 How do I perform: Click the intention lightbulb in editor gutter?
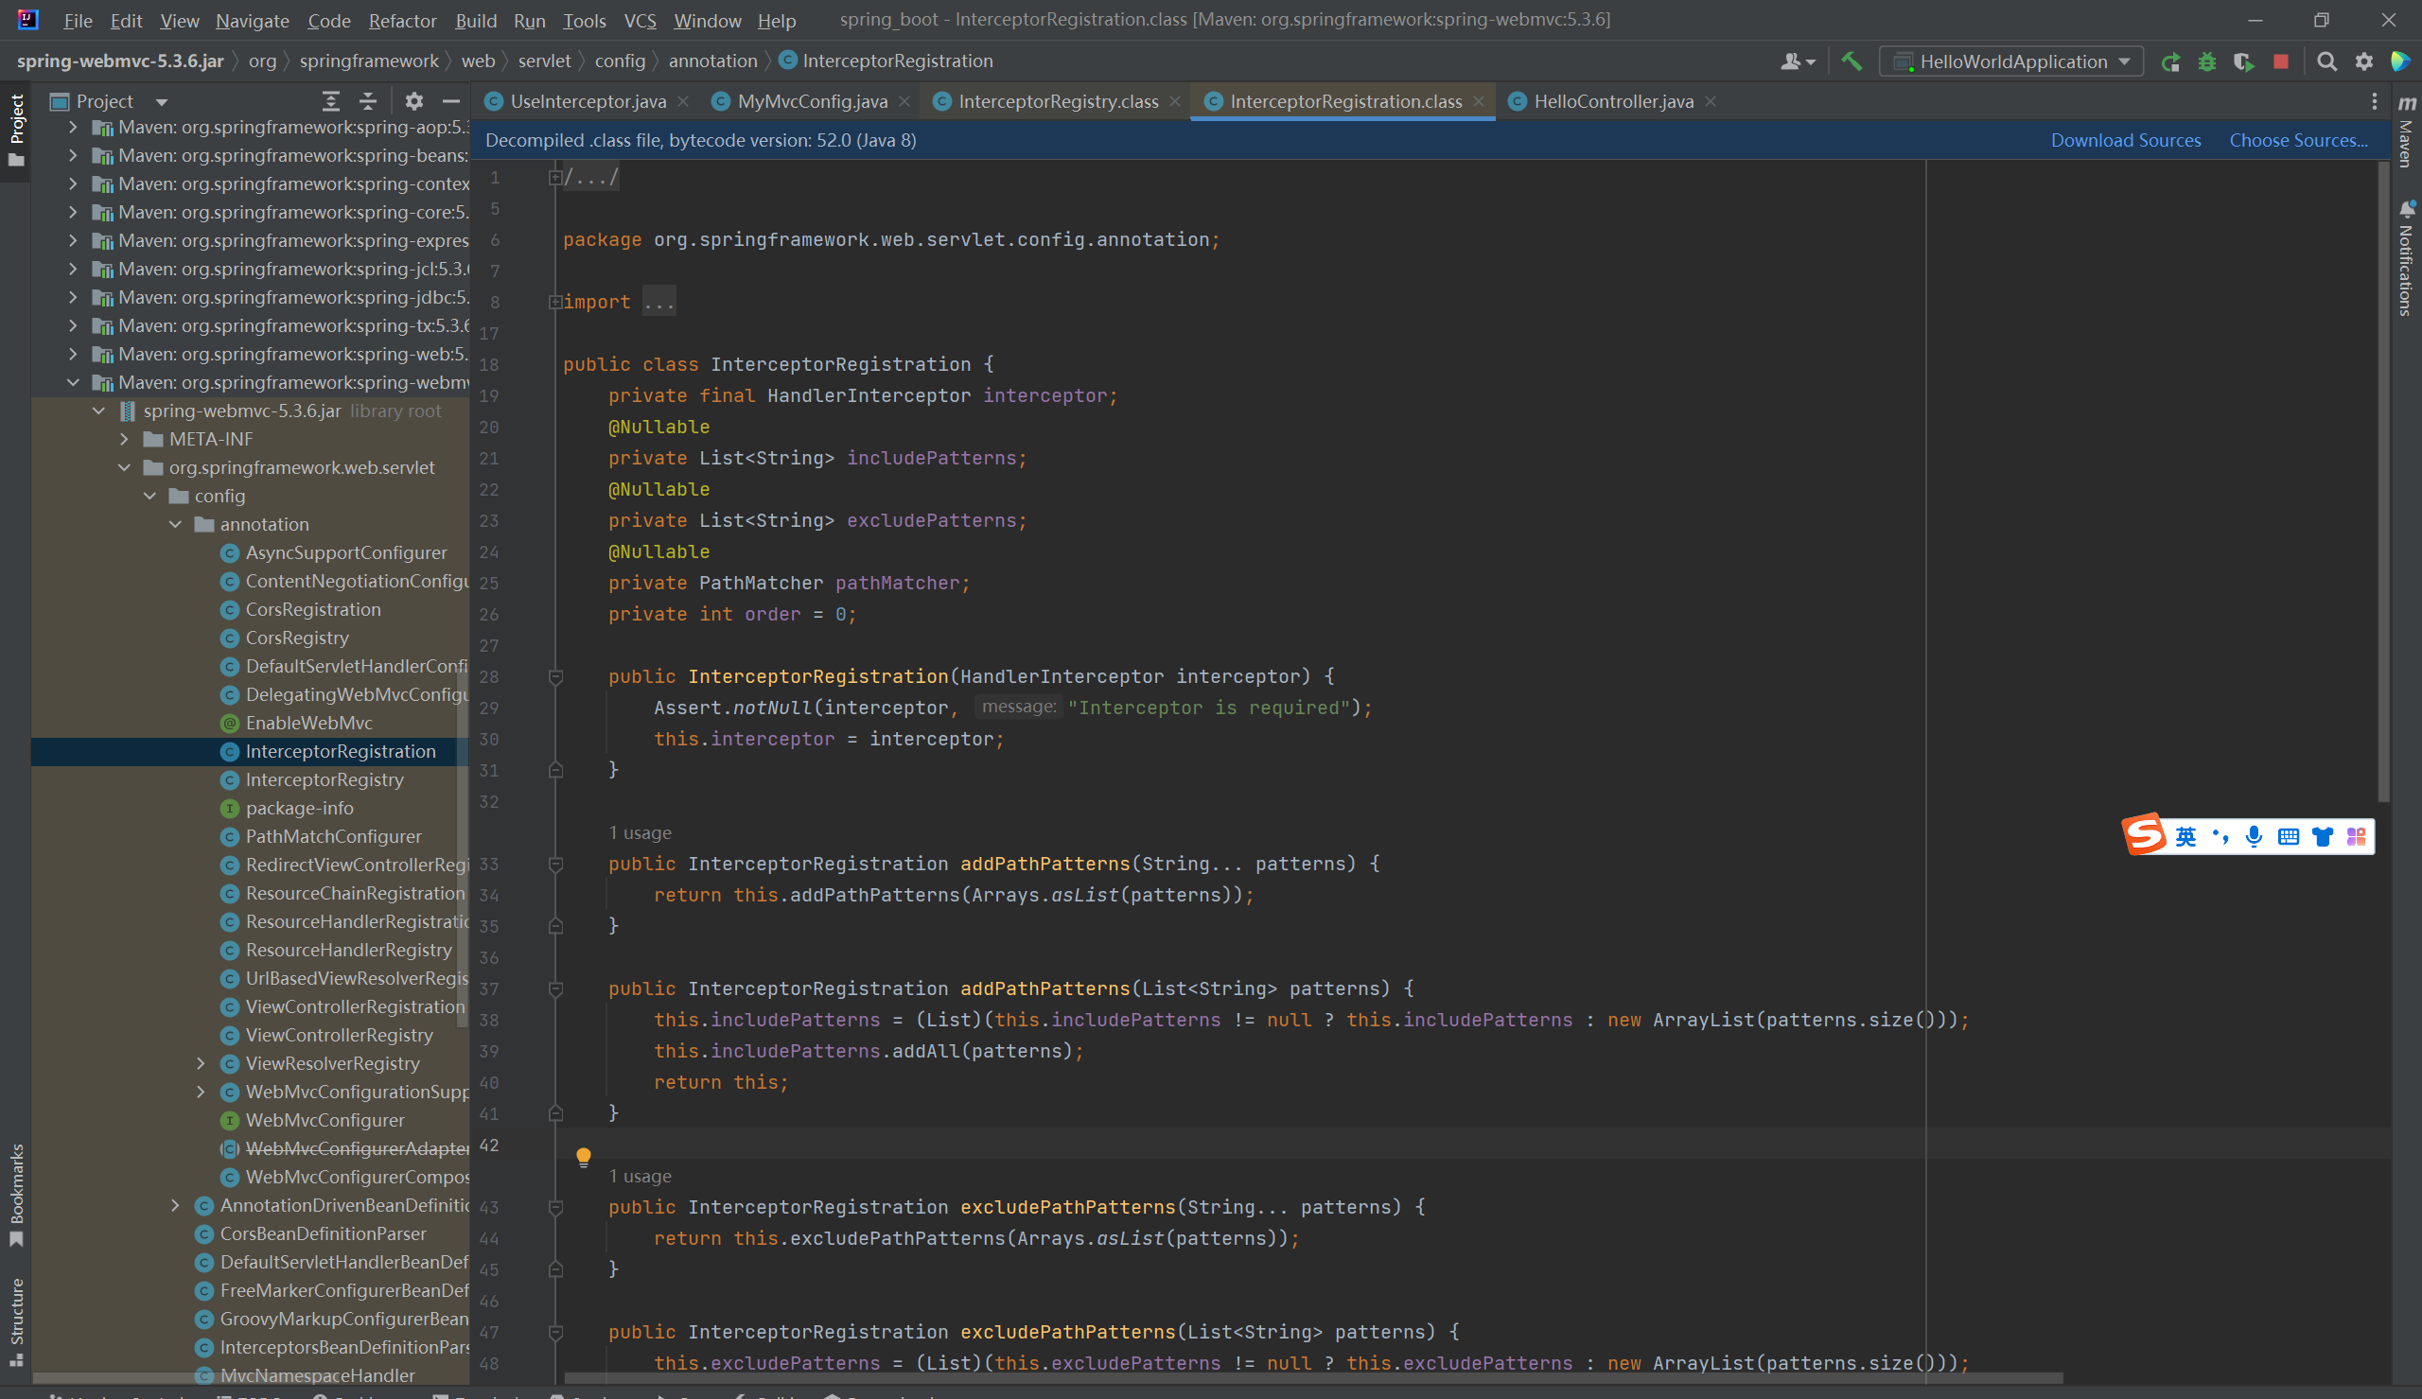(583, 1156)
